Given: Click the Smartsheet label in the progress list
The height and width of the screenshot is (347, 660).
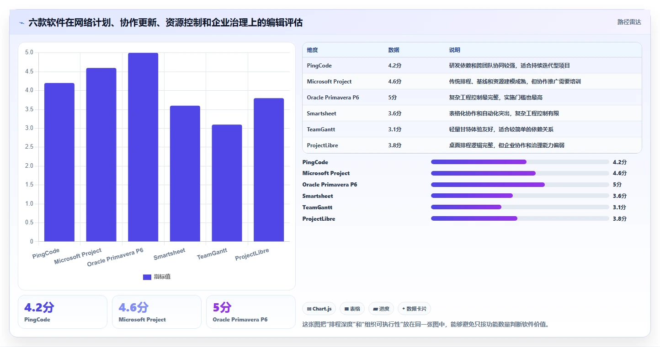Looking at the screenshot, I should click(318, 196).
